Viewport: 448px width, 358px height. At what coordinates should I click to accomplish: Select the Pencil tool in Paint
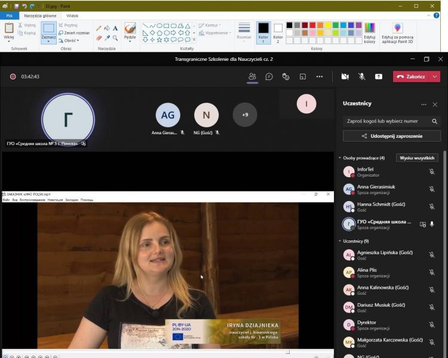coord(99,28)
